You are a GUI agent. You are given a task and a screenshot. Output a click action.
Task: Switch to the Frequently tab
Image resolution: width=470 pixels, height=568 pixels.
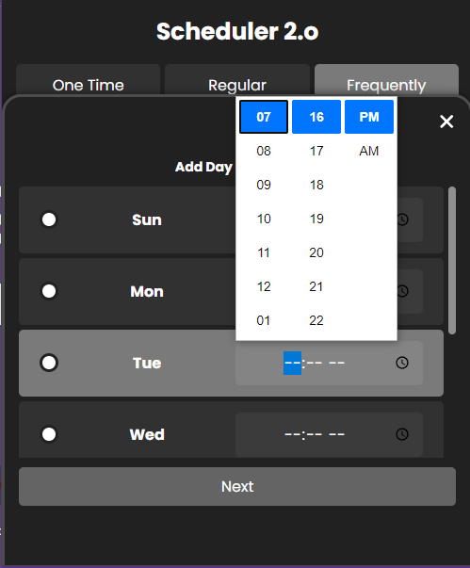point(386,80)
